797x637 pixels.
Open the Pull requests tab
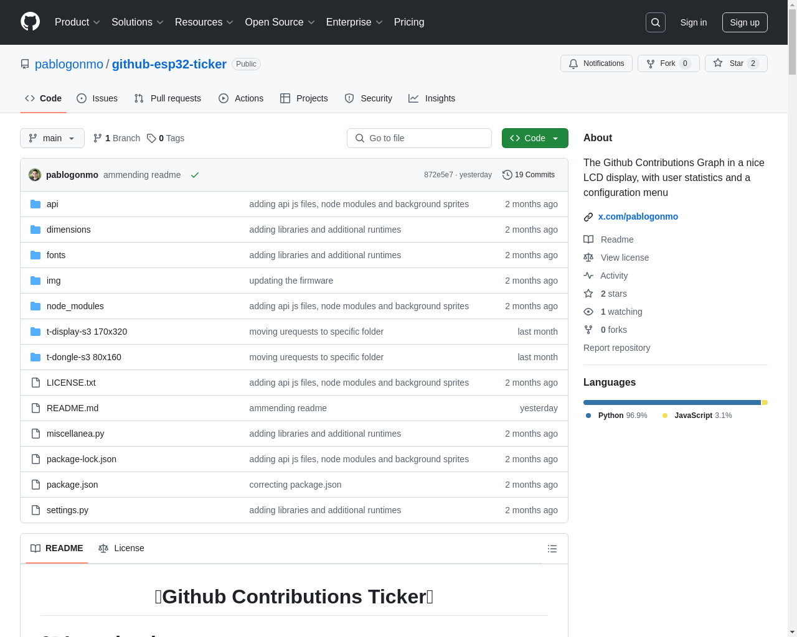coord(167,98)
